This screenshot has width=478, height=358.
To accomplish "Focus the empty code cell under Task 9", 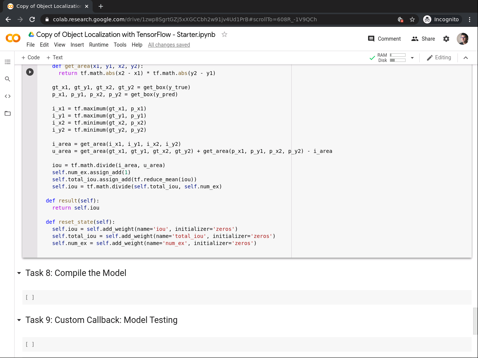I will 247,344.
